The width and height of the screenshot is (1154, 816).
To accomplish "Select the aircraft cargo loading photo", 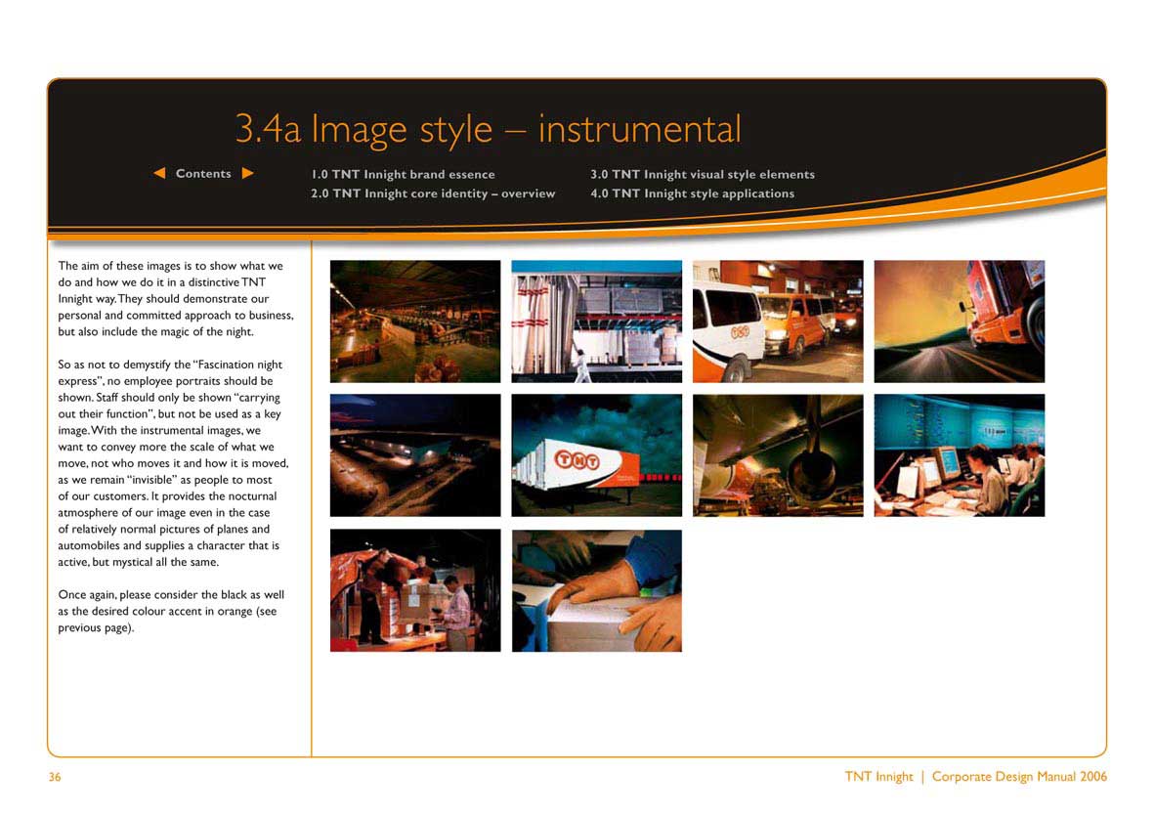I will (x=777, y=454).
